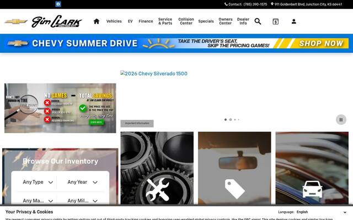
Task: Click the location pin icon beside the address
Action: 272,4
